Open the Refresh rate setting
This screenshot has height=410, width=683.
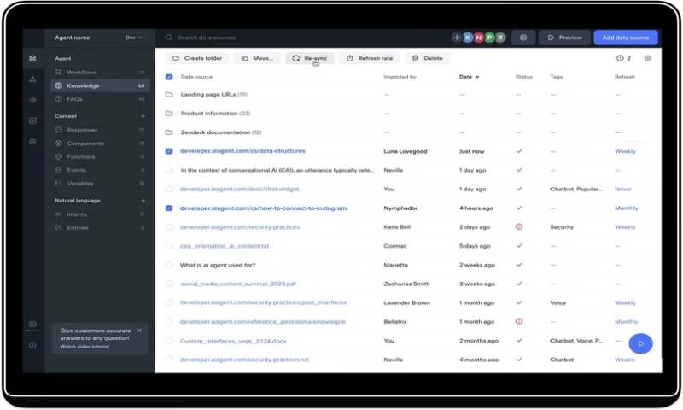370,58
